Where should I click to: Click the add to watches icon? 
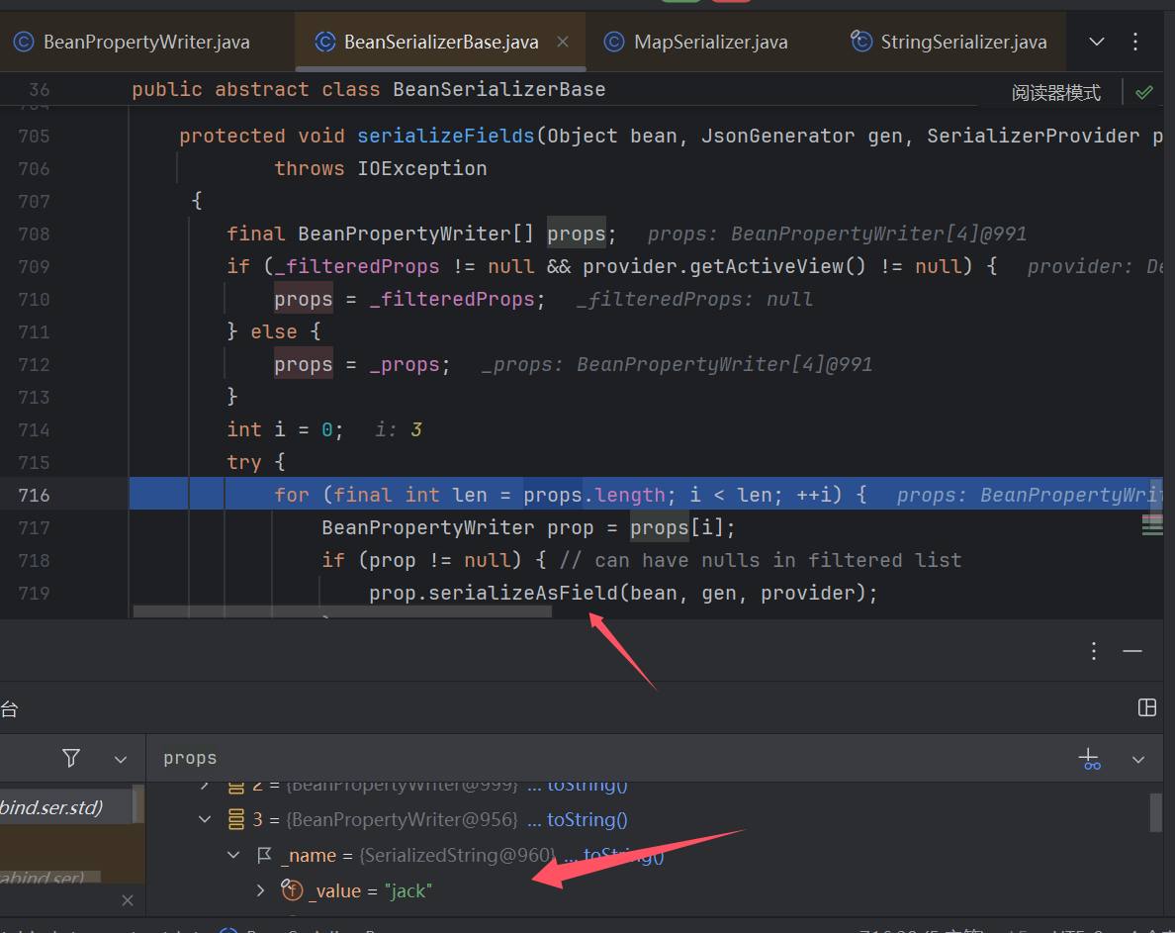click(1090, 759)
